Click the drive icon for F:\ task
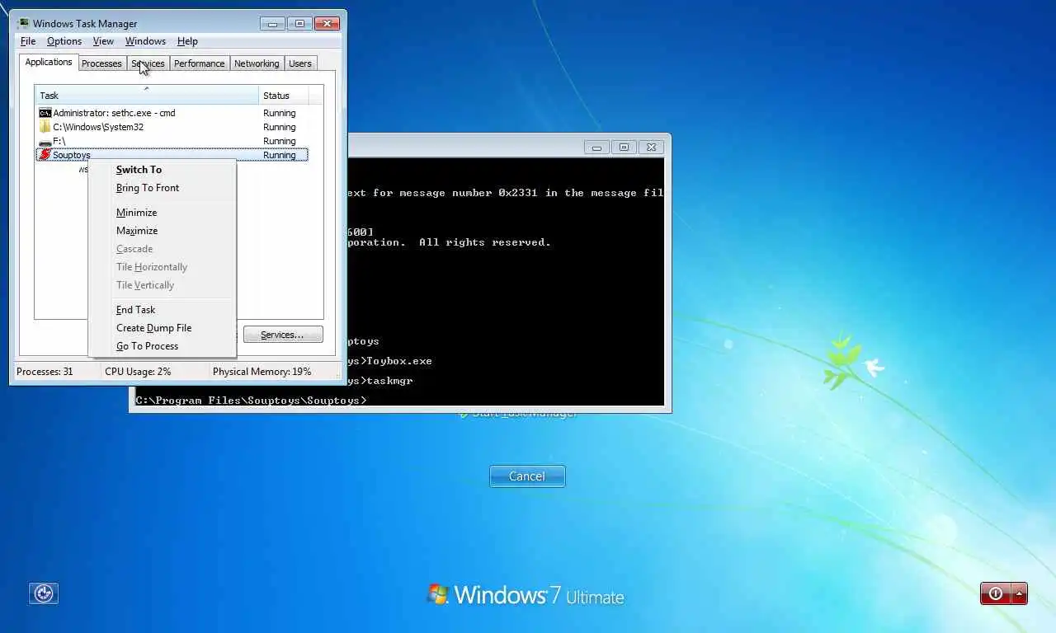 click(x=45, y=142)
